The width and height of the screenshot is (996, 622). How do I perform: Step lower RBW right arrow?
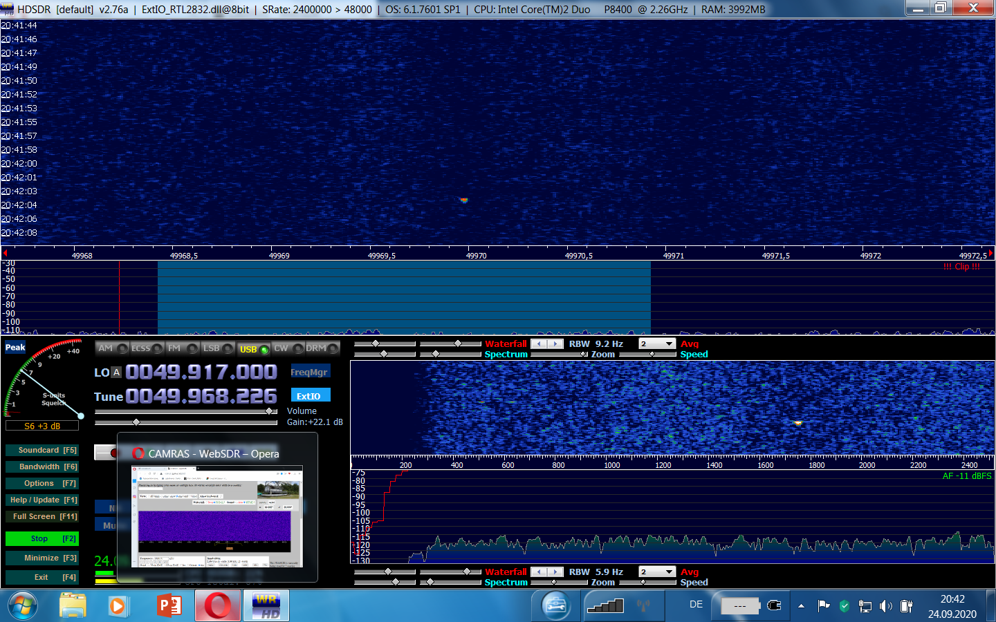555,572
